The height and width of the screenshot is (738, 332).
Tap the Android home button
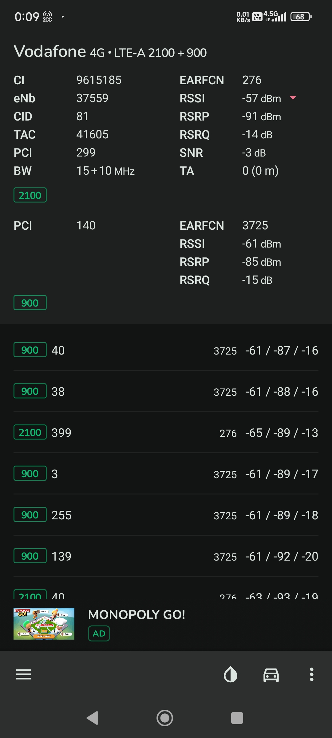coord(165,718)
